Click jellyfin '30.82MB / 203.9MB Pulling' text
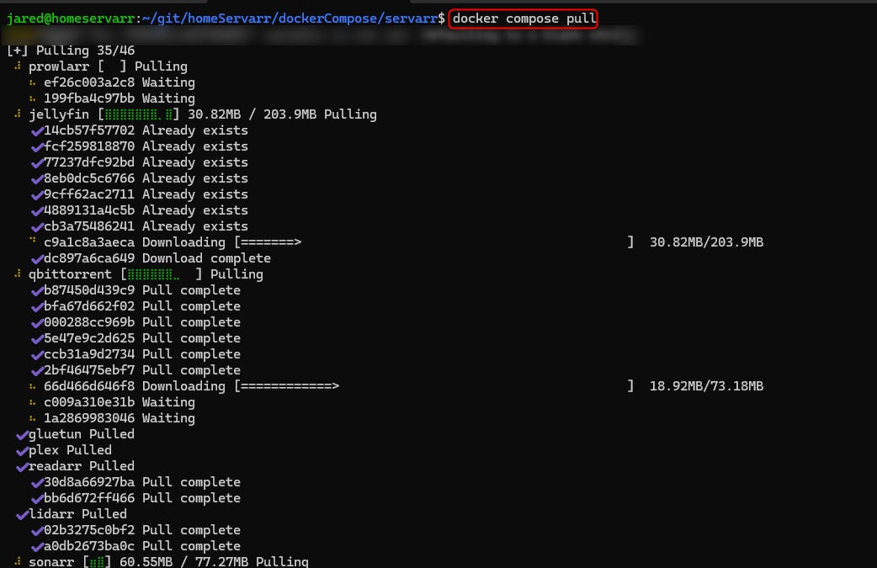 tap(282, 114)
